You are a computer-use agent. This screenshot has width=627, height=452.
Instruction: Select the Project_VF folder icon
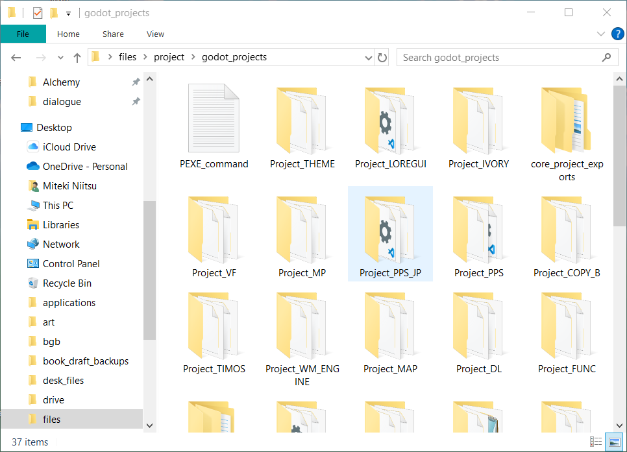pyautogui.click(x=214, y=229)
